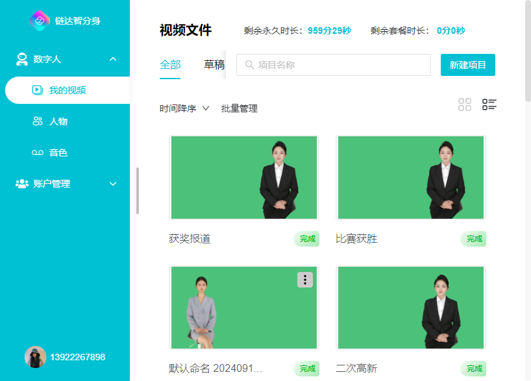Select the 全部 tab
Screen dimensions: 531x381
(x=170, y=65)
